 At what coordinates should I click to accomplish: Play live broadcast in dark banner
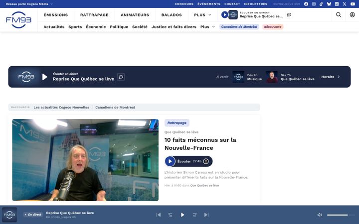click(x=45, y=77)
